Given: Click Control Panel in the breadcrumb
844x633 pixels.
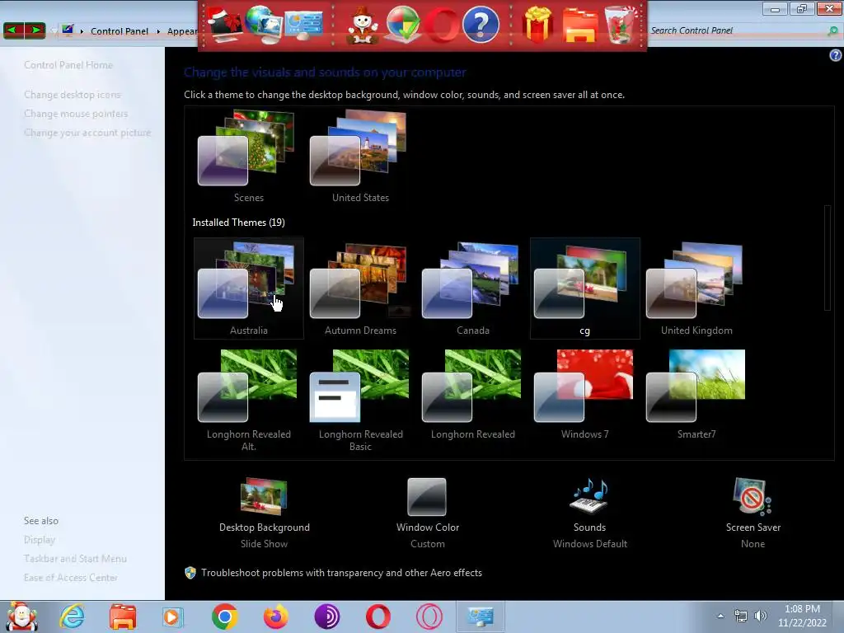Looking at the screenshot, I should (120, 31).
